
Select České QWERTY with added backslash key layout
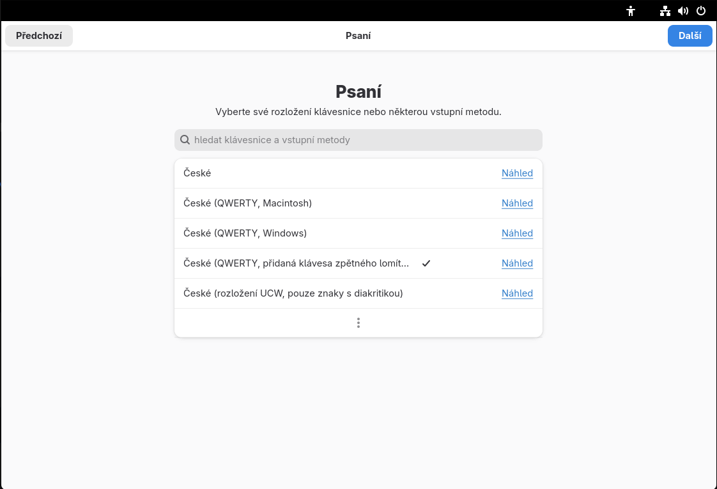pyautogui.click(x=358, y=263)
